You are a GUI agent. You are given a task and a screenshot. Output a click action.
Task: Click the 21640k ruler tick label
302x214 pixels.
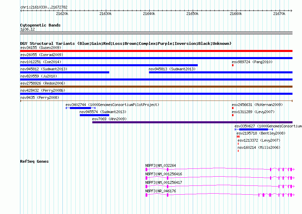[x=149, y=14]
